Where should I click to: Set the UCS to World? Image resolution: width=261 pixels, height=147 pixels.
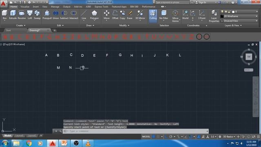pyautogui.click(x=185, y=15)
